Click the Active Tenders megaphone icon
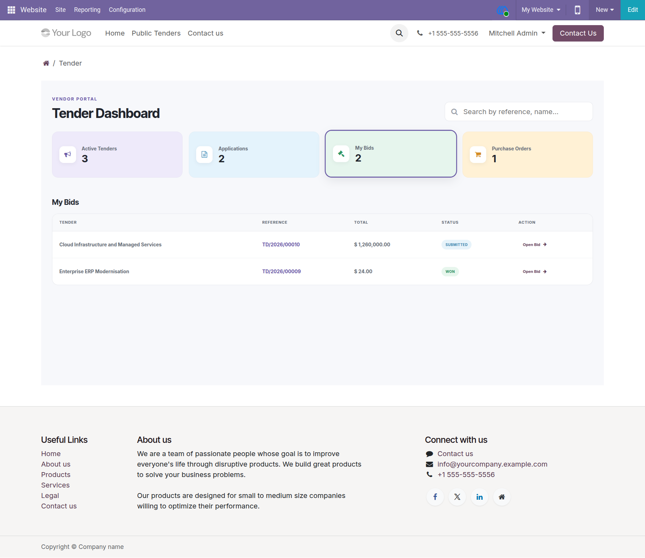Screen dimensions: 645x558 tap(68, 154)
